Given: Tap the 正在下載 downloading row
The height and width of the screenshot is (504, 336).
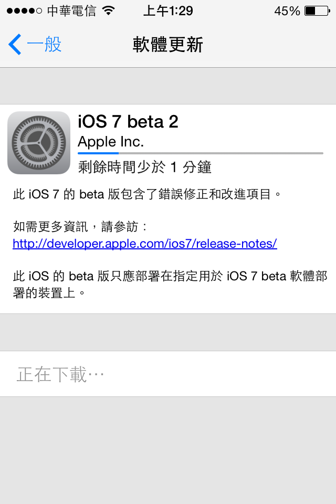Looking at the screenshot, I should 168,374.
